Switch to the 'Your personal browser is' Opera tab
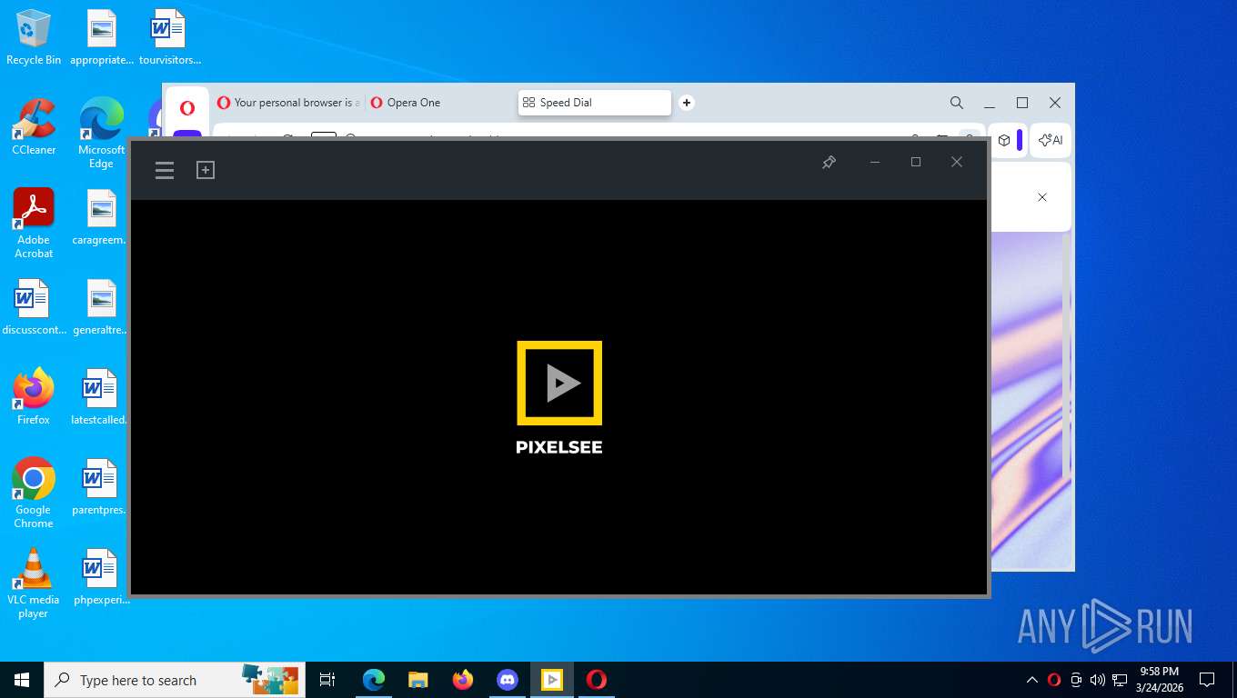The height and width of the screenshot is (698, 1237). click(x=288, y=103)
